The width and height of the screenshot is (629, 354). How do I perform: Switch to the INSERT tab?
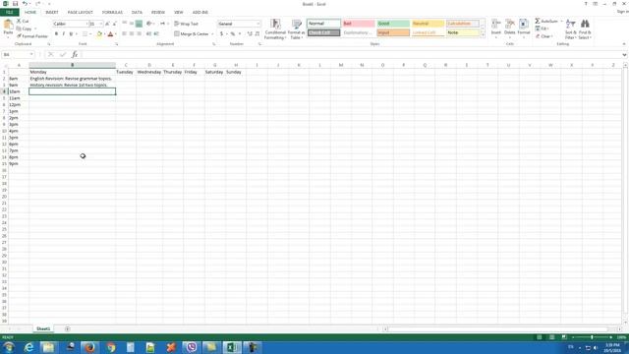[52, 13]
